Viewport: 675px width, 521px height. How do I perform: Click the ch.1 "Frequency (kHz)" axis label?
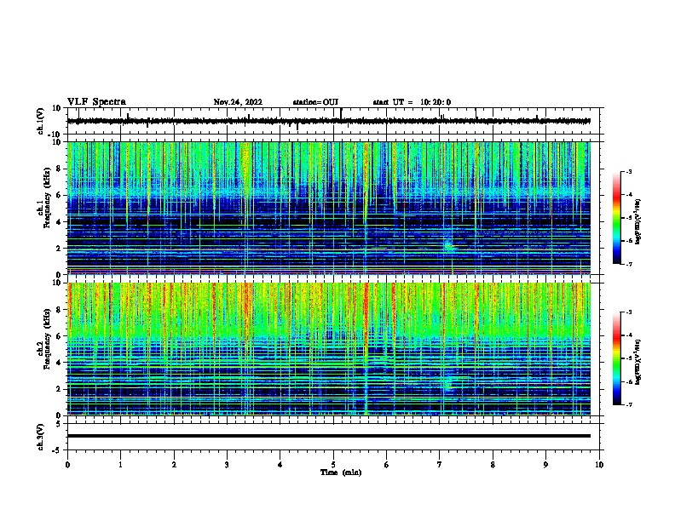(48, 198)
